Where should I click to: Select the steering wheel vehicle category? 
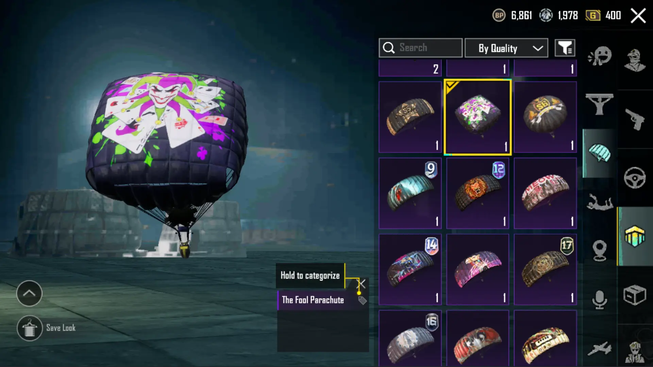click(x=635, y=177)
